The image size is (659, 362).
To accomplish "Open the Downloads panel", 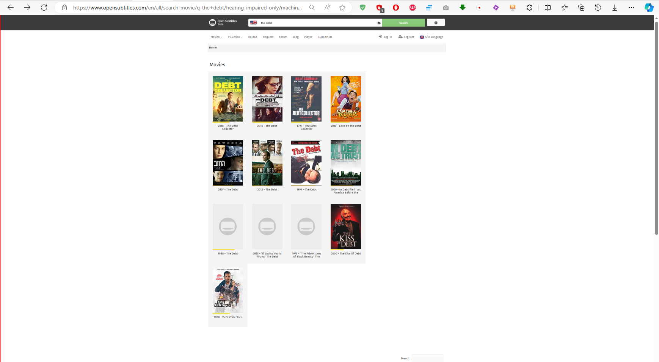I will pos(615,8).
